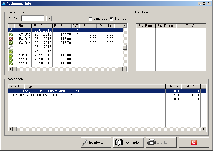Click the down arrow of the invoice list scrollbar
213x151 pixels.
click(x=125, y=69)
